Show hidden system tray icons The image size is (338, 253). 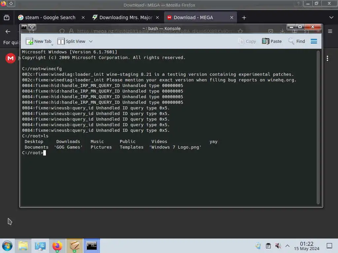point(287,246)
